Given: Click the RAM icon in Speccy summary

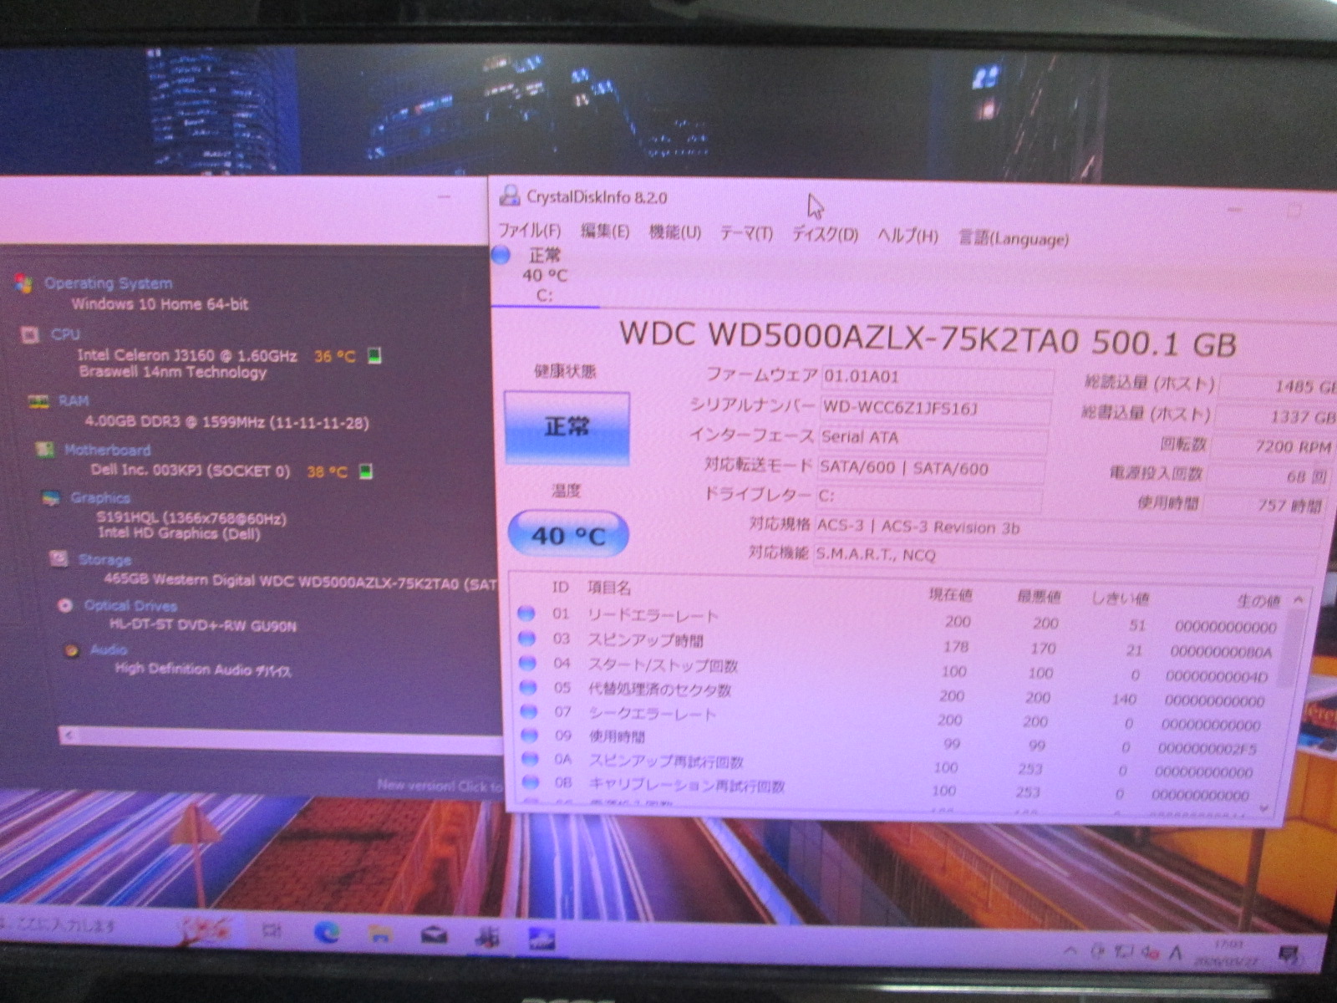Looking at the screenshot, I should pos(38,402).
